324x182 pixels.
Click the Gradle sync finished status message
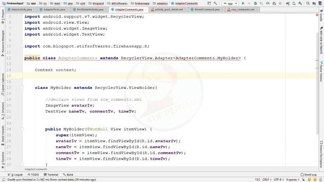point(52,180)
